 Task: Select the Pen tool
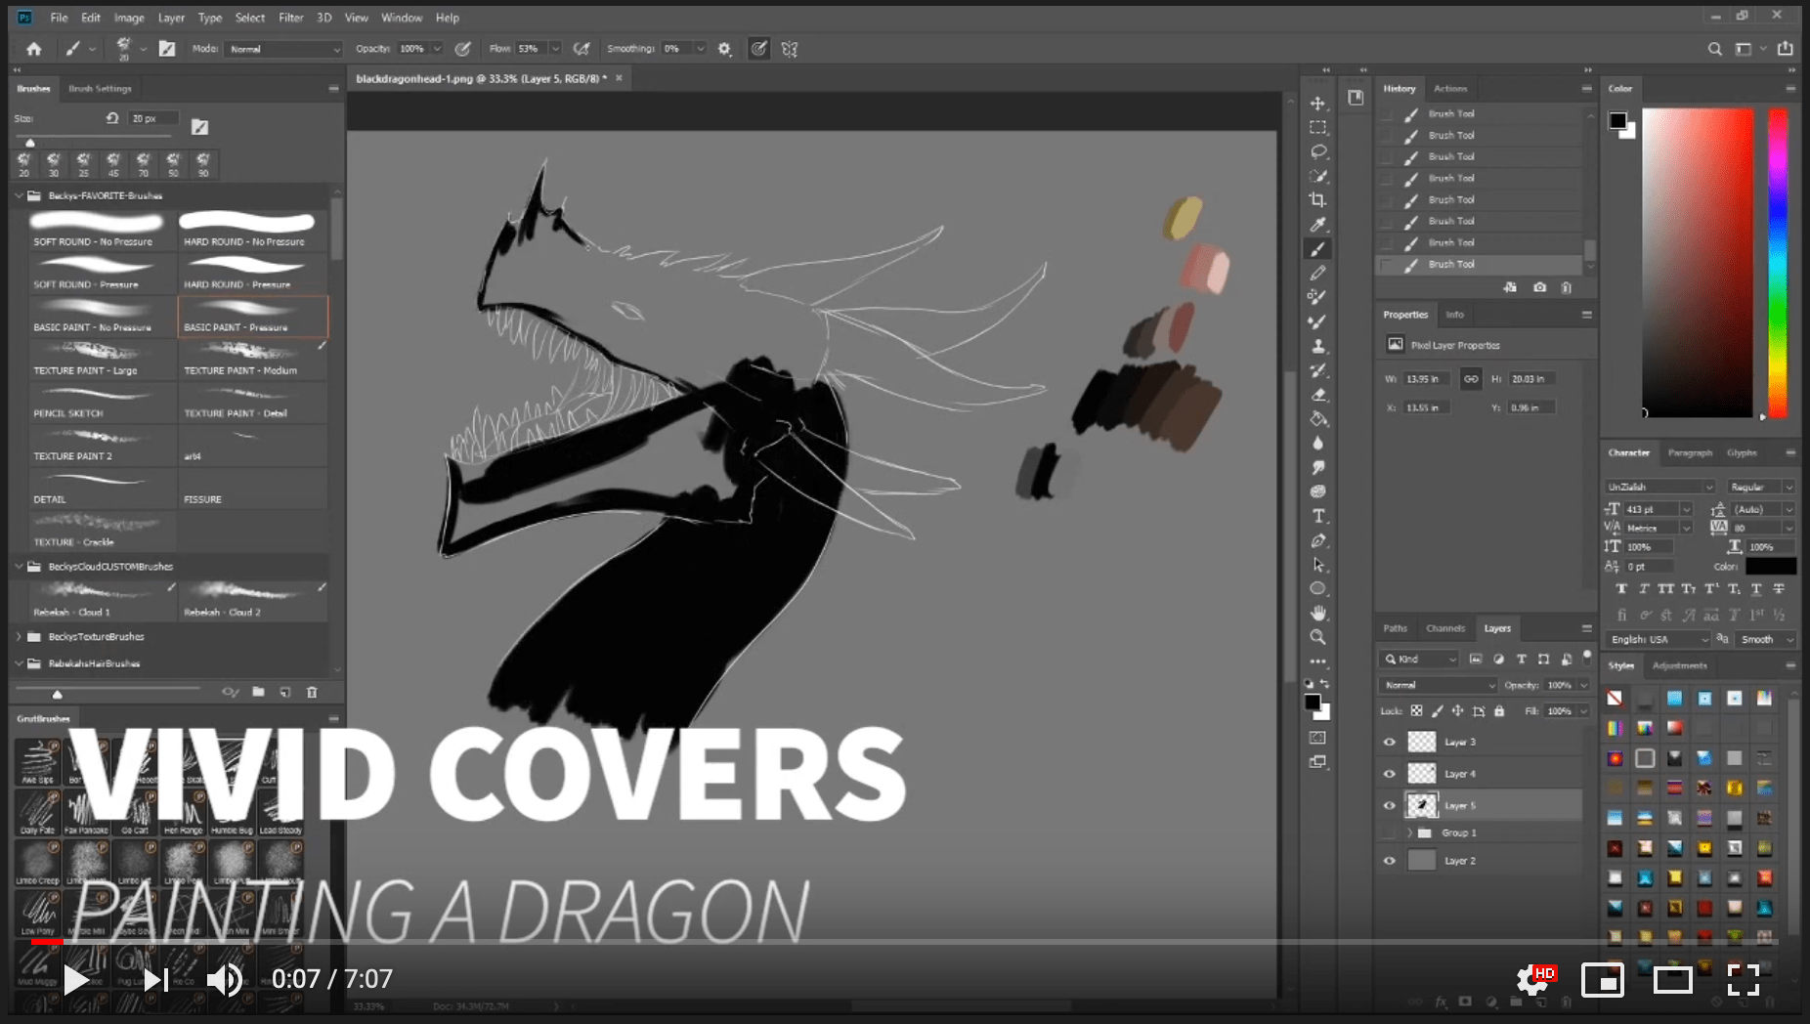point(1317,540)
